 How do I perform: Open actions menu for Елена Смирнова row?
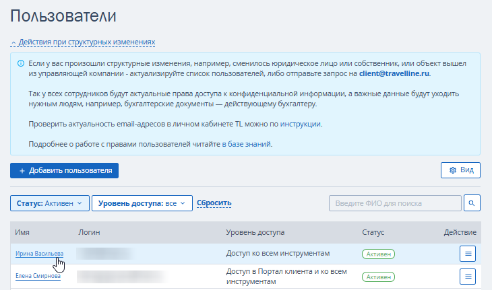[x=468, y=277]
